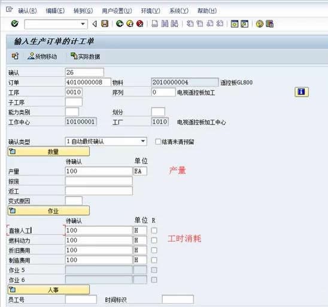The width and height of the screenshot is (328, 307).
Task: Click the 报废 scrap quantity field
Action: click(99, 181)
